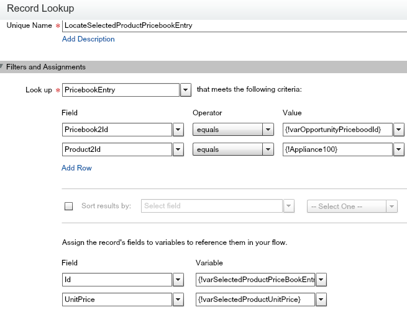407x315 pixels.
Task: Click the Add Description link
Action: [88, 39]
